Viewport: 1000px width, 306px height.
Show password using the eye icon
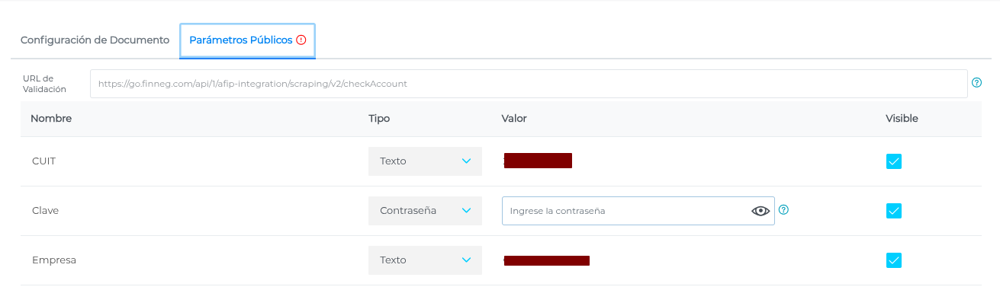pos(760,211)
